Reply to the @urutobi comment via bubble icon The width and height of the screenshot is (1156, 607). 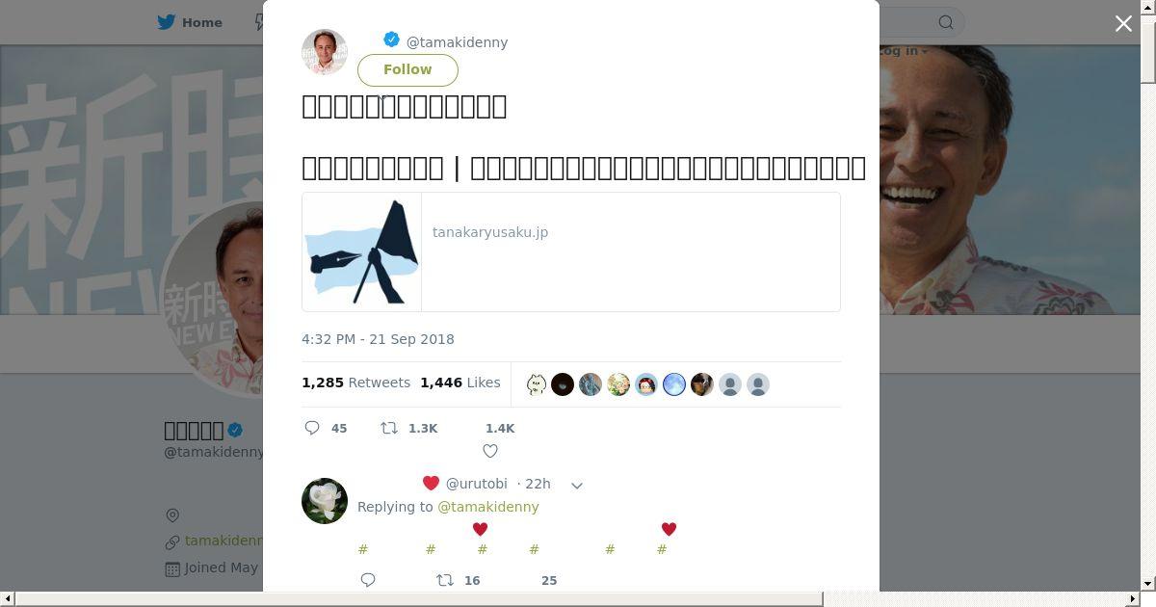pyautogui.click(x=368, y=580)
